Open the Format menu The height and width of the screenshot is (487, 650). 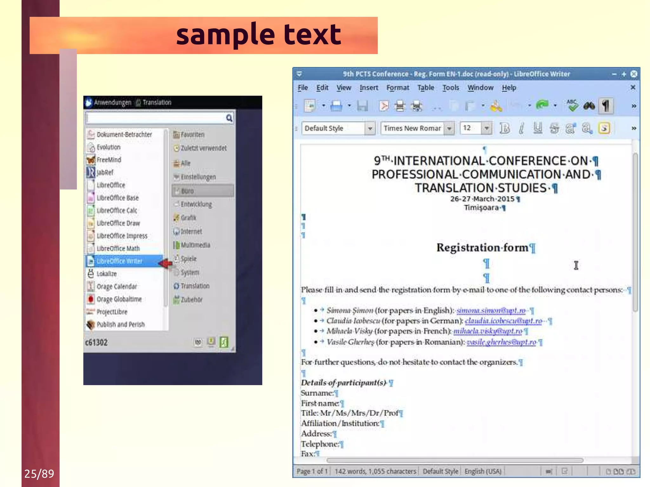click(397, 88)
